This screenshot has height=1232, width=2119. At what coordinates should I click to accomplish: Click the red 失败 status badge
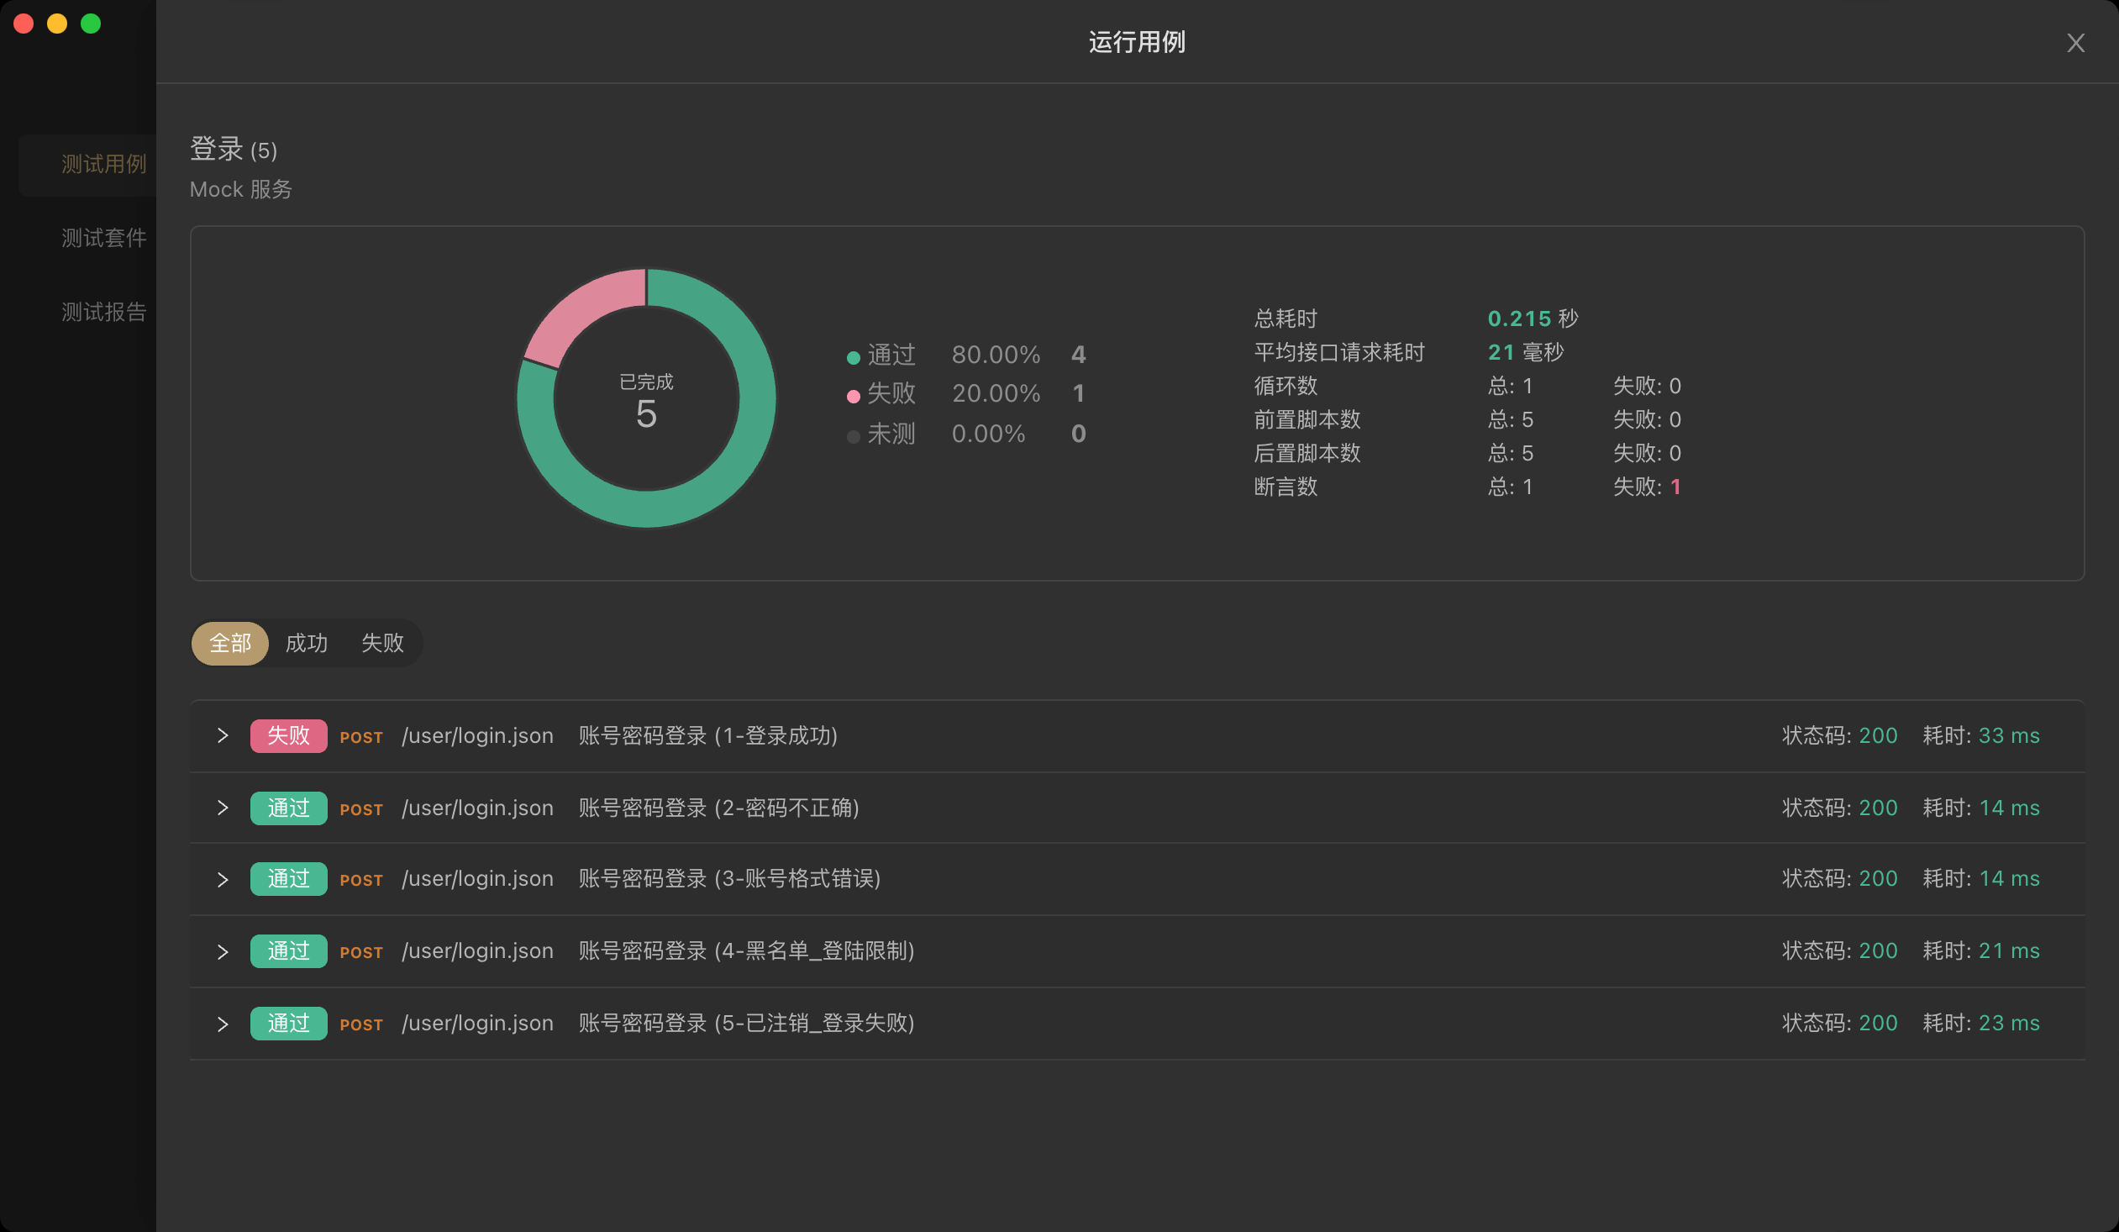point(288,736)
